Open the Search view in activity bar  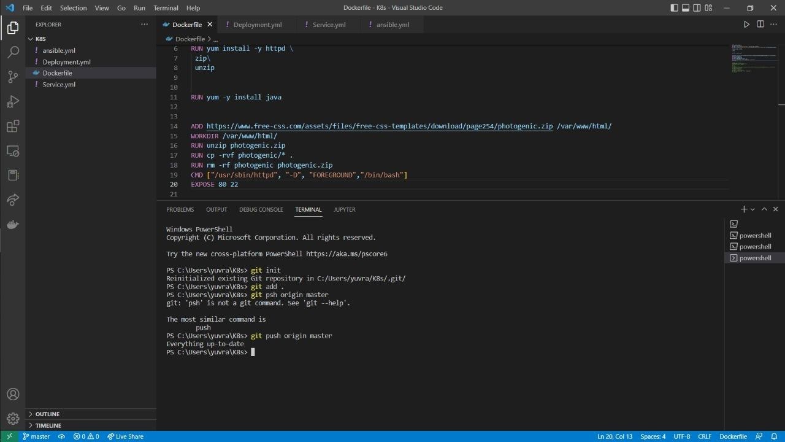tap(13, 52)
